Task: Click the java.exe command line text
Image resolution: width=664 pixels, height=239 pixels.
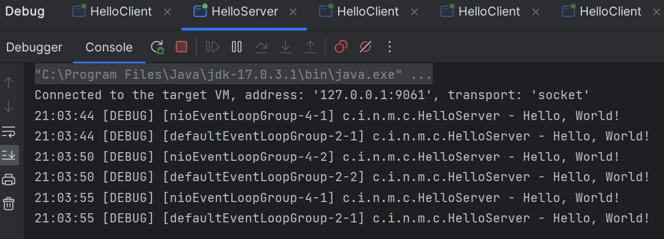Action: (x=233, y=74)
